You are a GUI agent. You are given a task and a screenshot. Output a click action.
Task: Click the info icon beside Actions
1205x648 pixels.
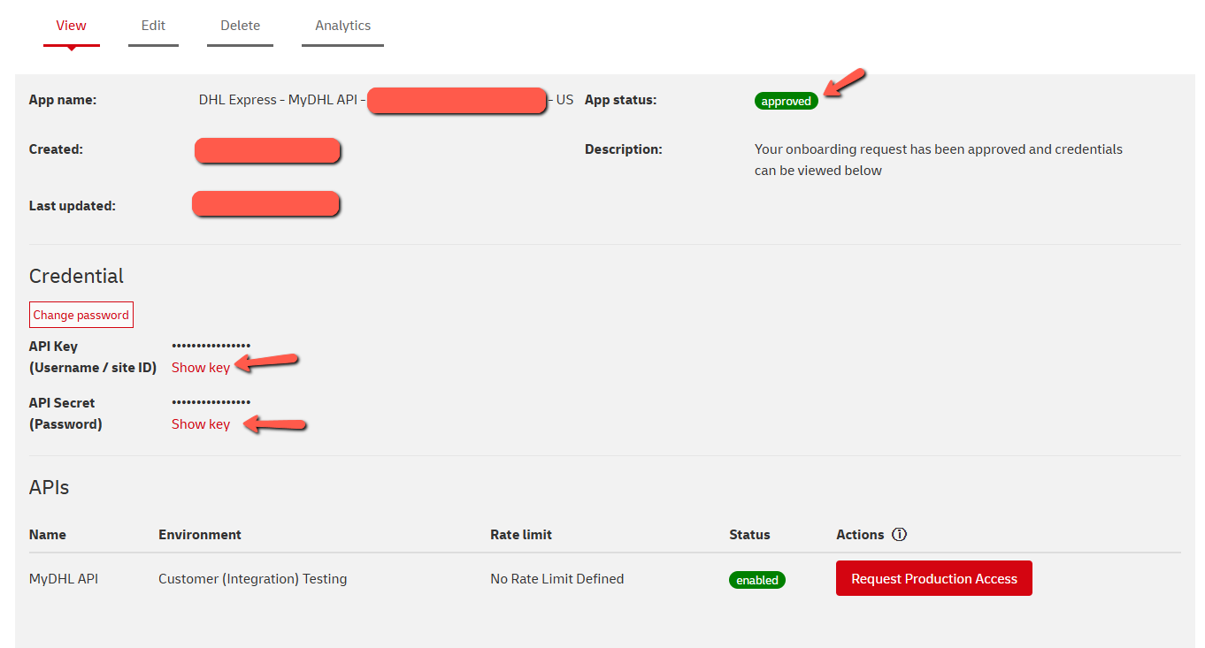tap(900, 535)
